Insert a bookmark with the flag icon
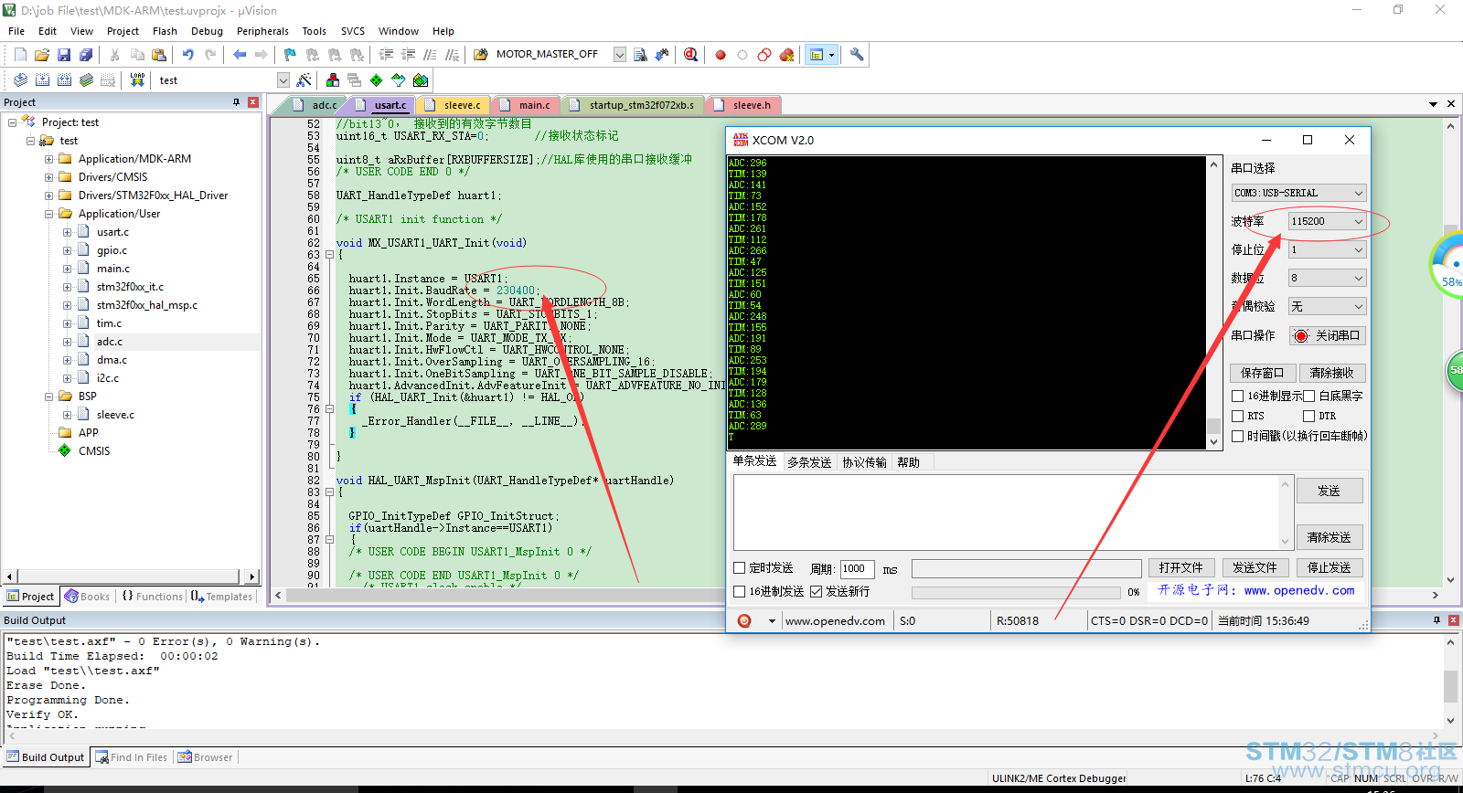This screenshot has height=793, width=1463. tap(290, 55)
